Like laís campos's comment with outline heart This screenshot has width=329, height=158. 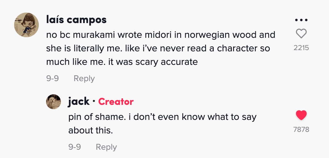[301, 33]
